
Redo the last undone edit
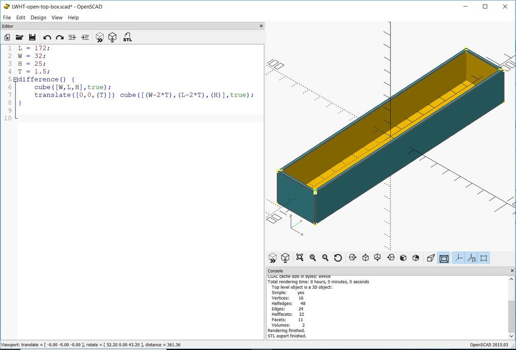point(59,37)
